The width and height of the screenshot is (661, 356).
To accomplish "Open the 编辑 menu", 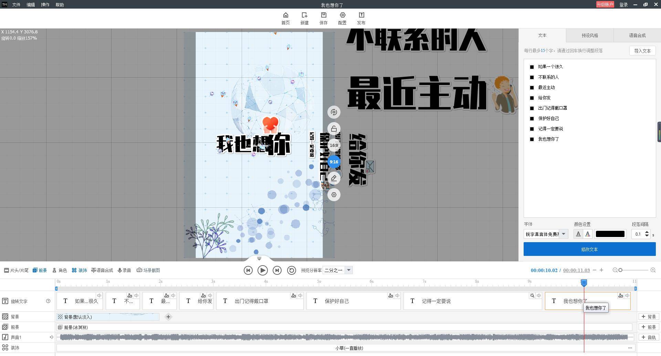I will 30,4.
